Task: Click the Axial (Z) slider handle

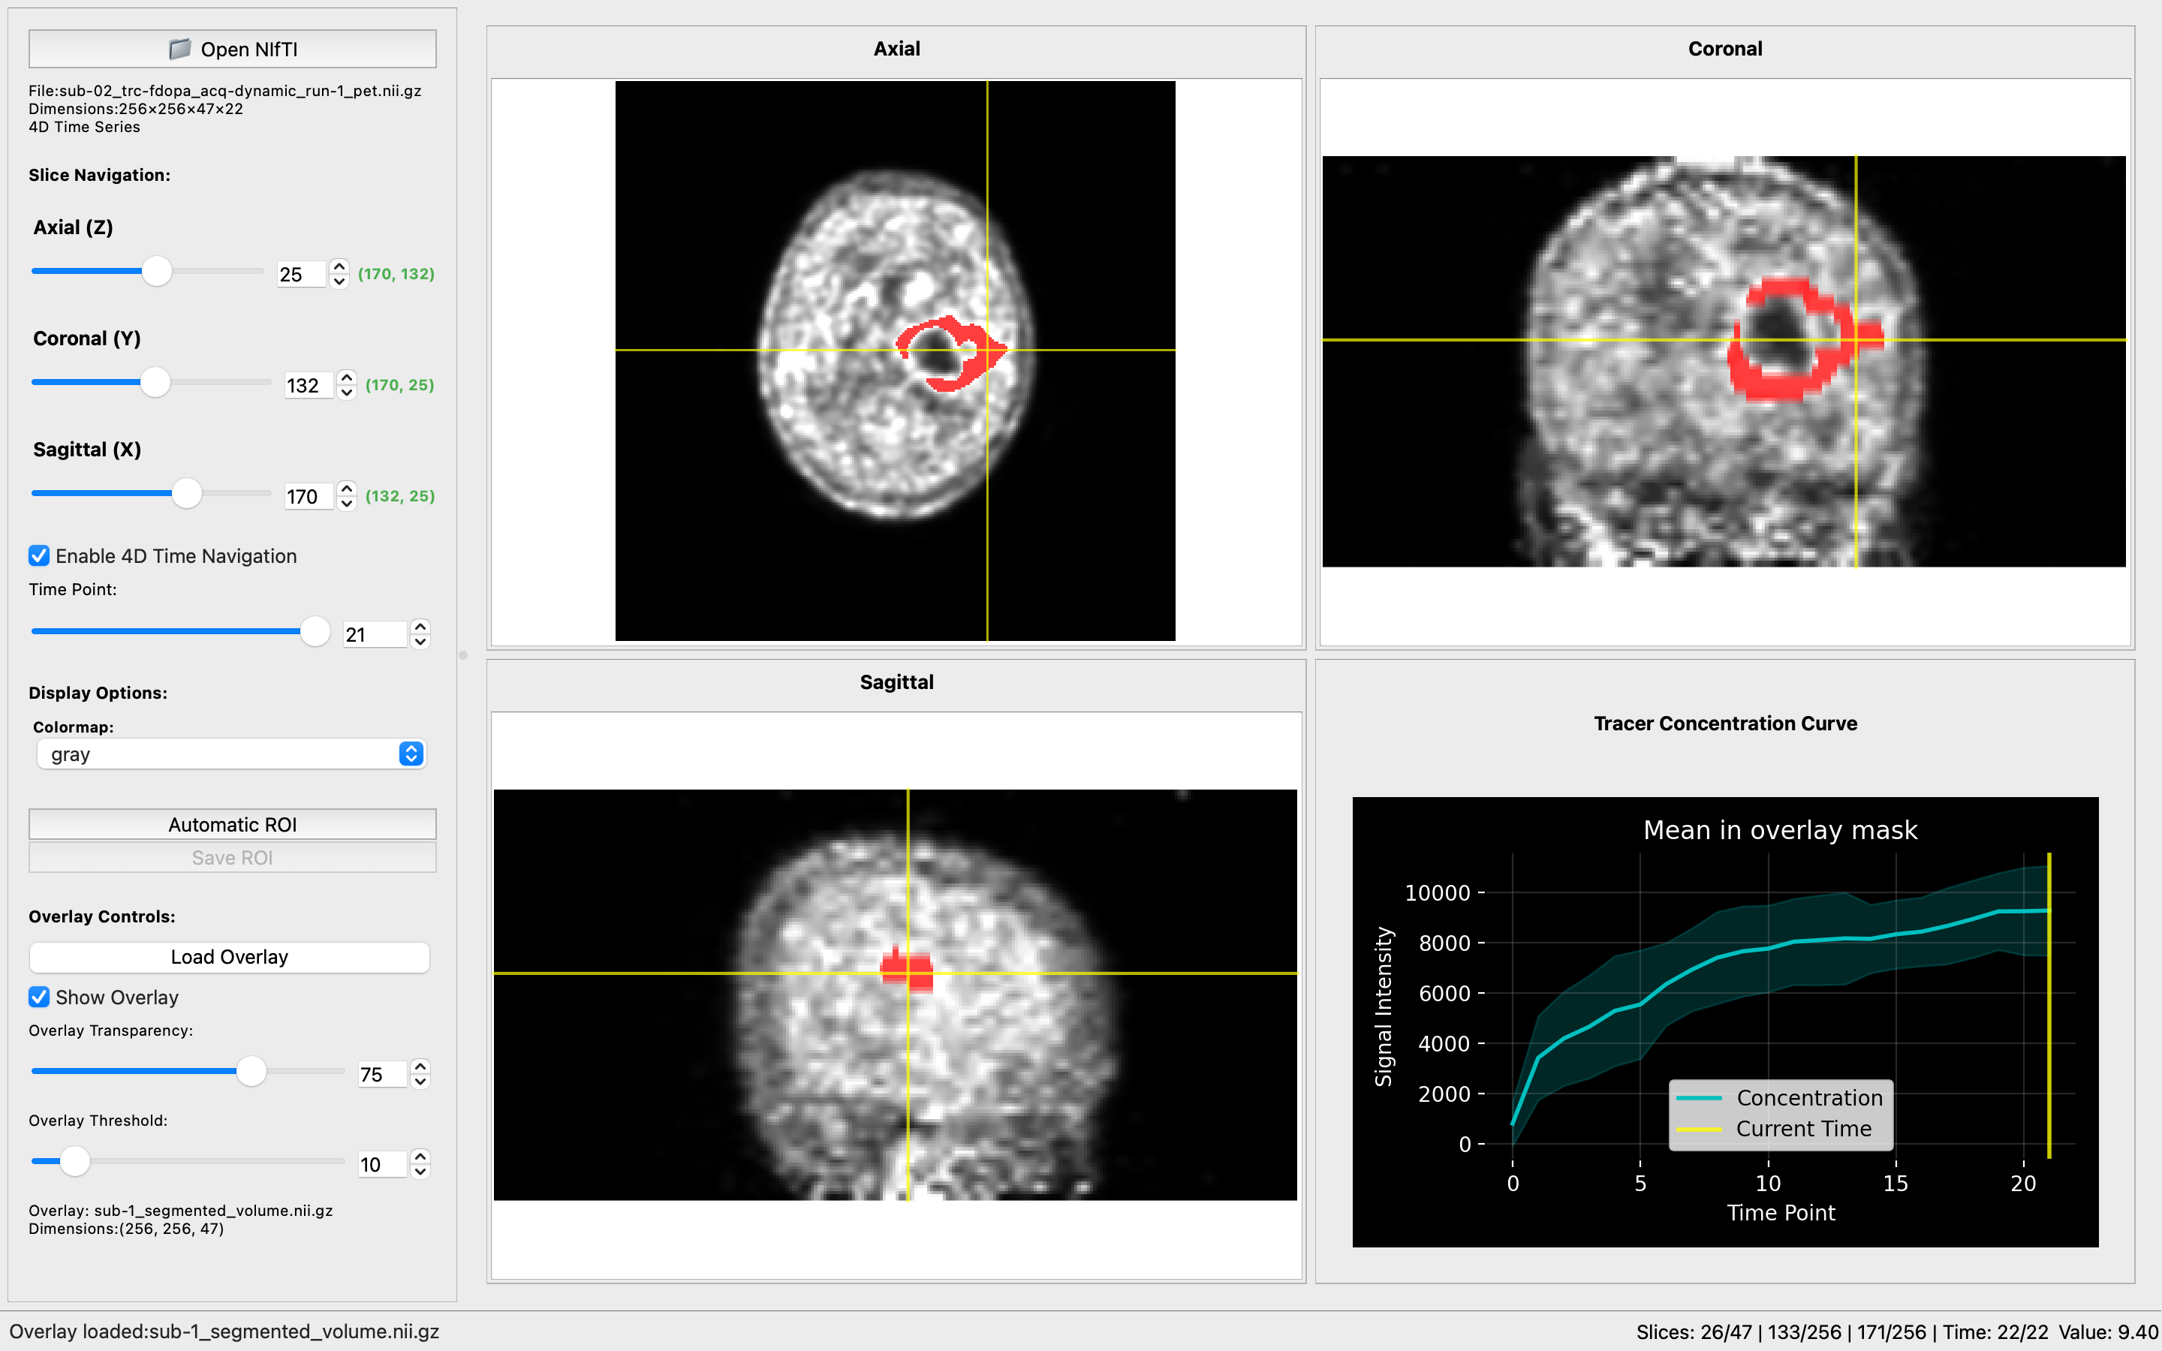Action: click(x=157, y=271)
